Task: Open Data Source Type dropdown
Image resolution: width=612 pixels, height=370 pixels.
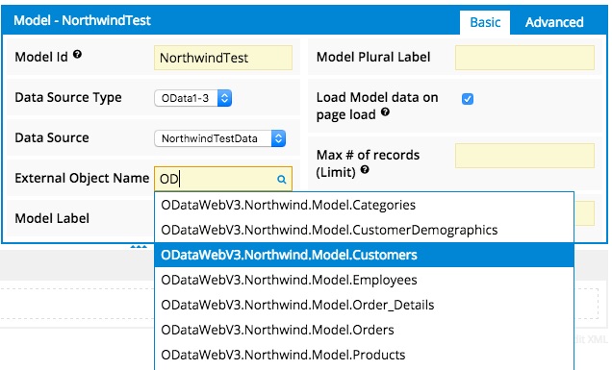Action: [192, 98]
